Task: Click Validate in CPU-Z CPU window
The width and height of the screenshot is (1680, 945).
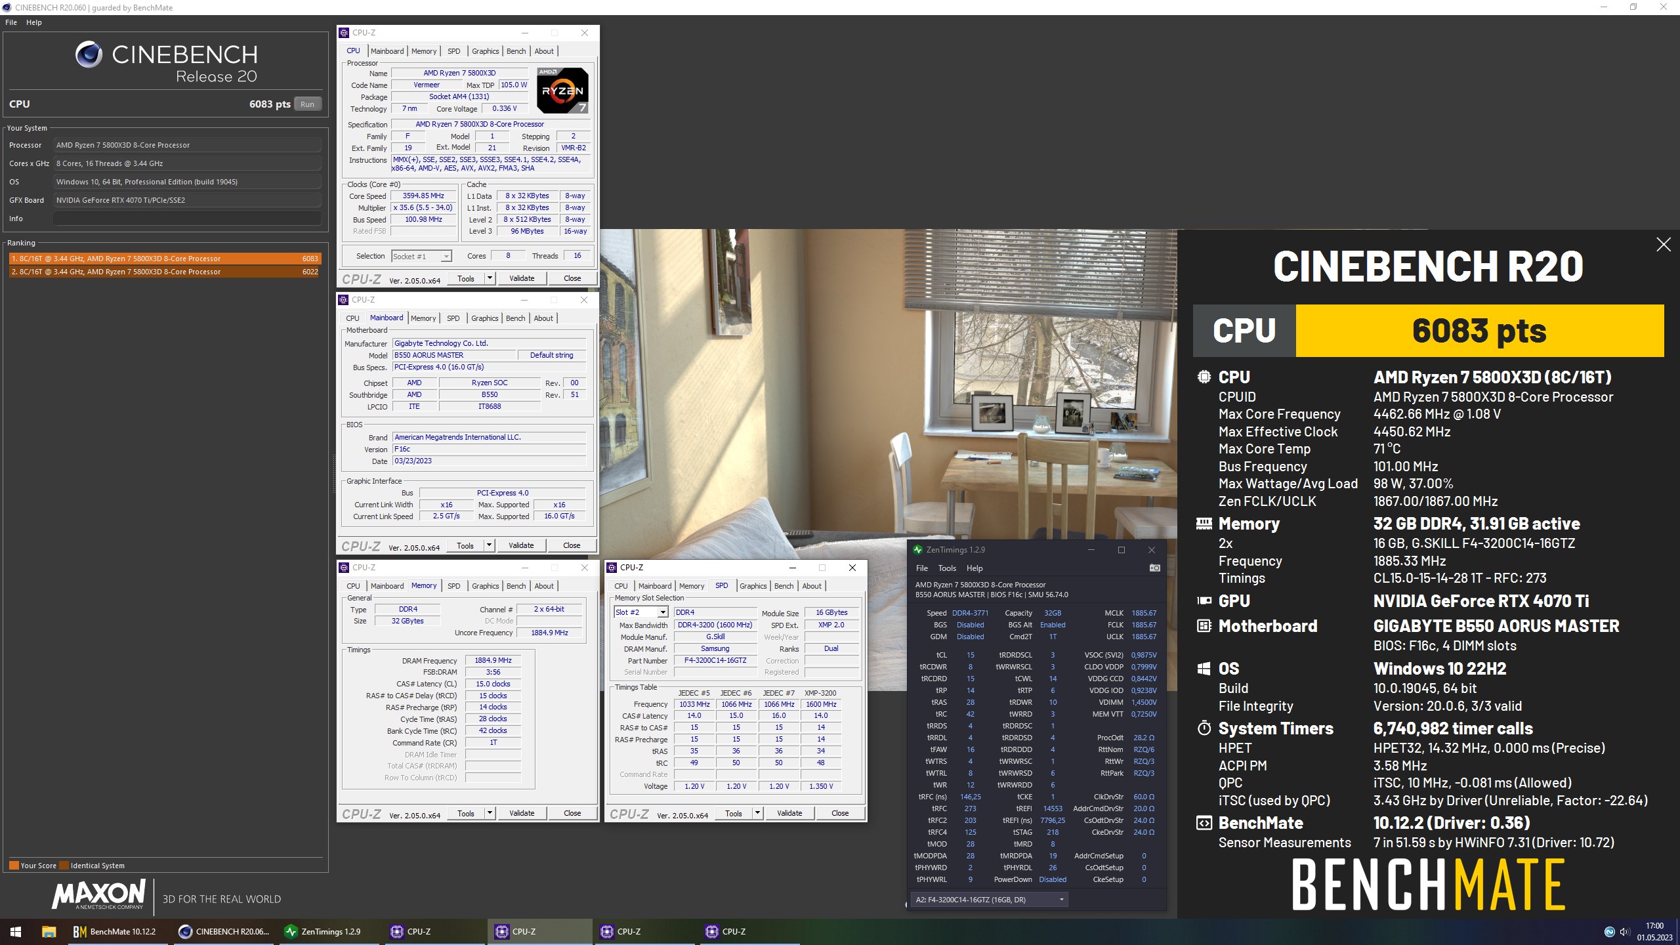Action: tap(522, 278)
